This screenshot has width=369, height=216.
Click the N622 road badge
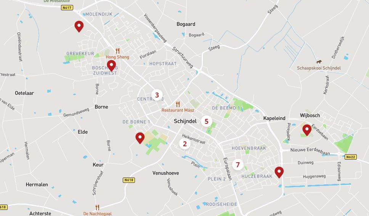tap(350, 157)
